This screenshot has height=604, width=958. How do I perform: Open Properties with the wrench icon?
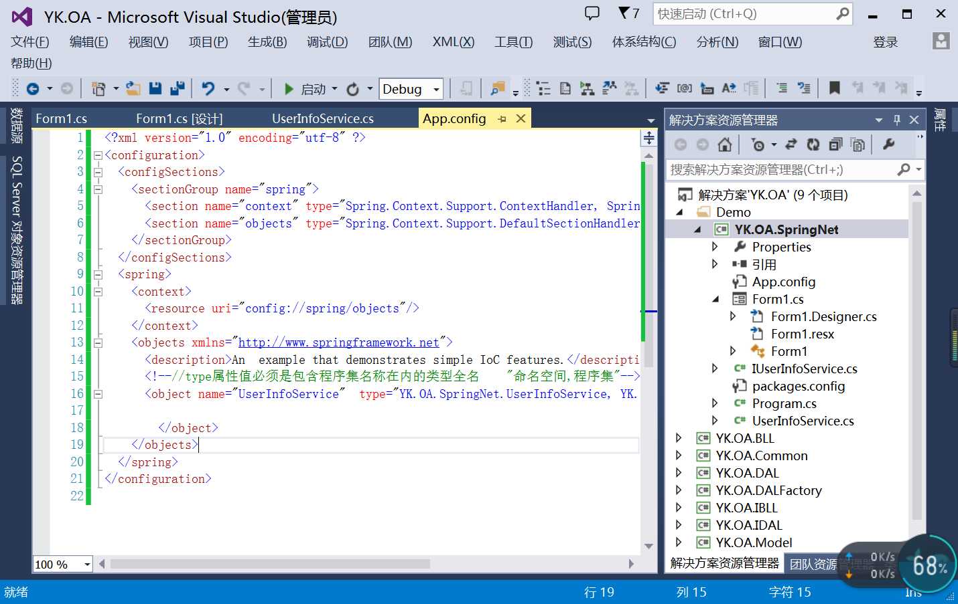click(889, 144)
